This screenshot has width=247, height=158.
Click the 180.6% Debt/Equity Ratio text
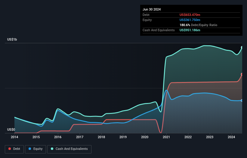pyautogui.click(x=198, y=25)
